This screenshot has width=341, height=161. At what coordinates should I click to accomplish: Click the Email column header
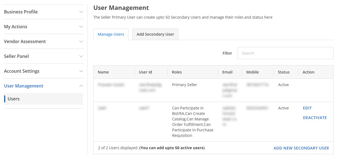227,72
